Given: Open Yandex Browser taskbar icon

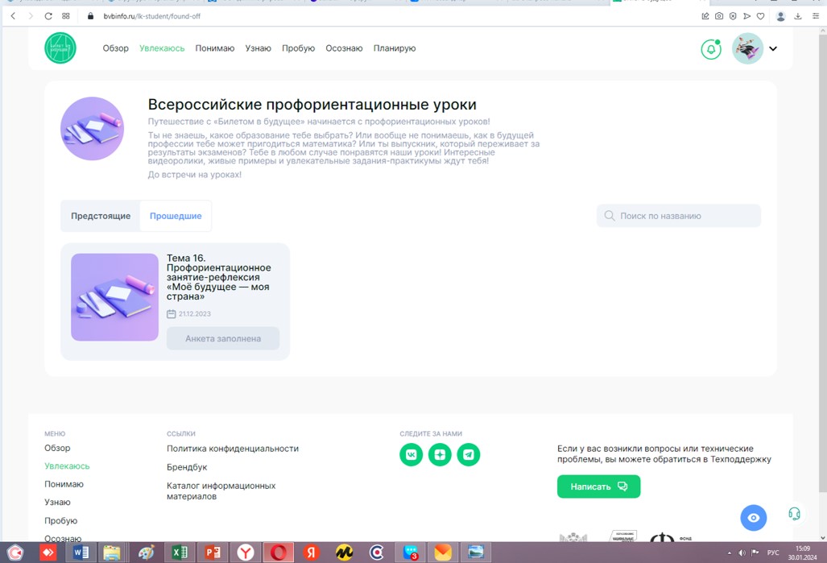Looking at the screenshot, I should point(246,553).
